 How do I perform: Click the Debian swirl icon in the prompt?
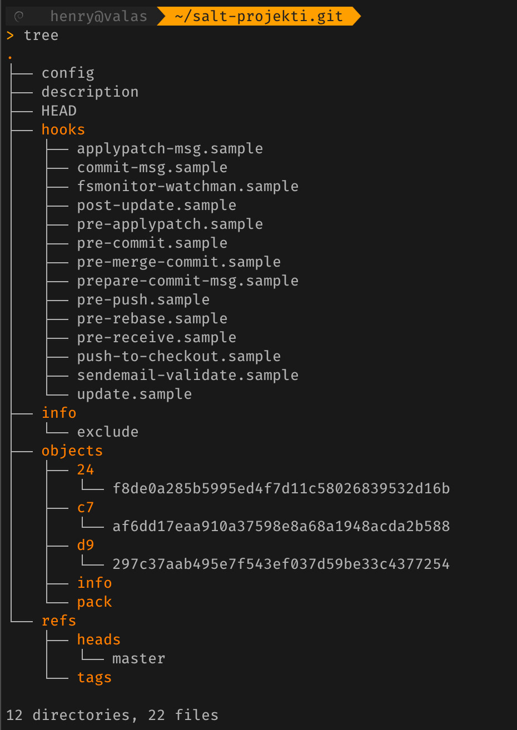coord(18,16)
